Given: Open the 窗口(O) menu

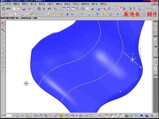Looking at the screenshot, I should 95,4.
